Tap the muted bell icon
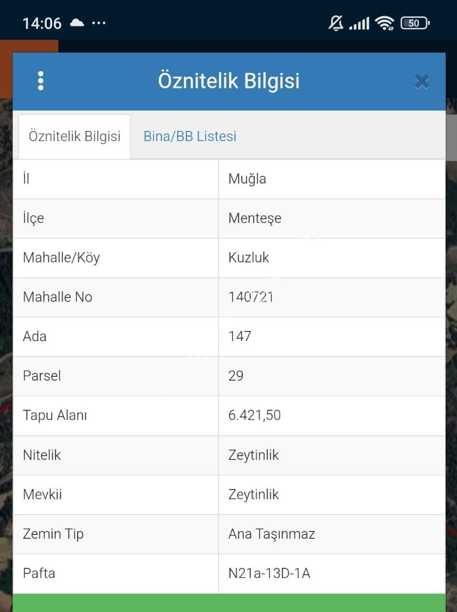Screen dimensions: 457x612 coord(336,23)
